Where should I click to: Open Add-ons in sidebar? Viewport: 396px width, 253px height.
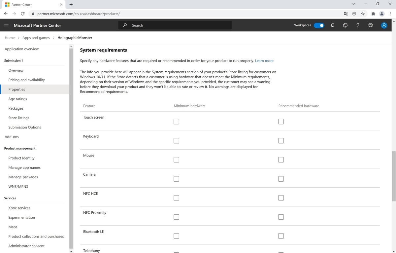(x=12, y=137)
